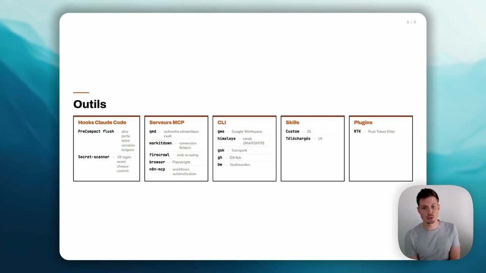Click the "5 / 9" slide counter
This screenshot has width=486, height=273.
click(x=411, y=22)
